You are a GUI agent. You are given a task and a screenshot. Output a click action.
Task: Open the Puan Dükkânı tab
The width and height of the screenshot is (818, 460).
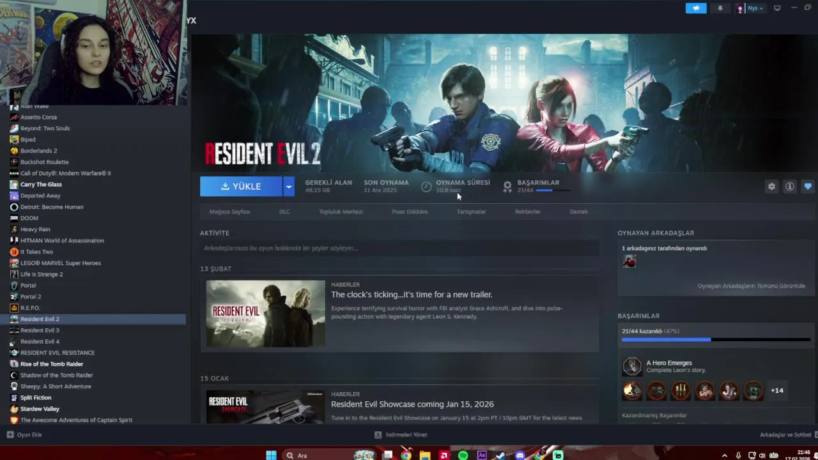pos(410,211)
